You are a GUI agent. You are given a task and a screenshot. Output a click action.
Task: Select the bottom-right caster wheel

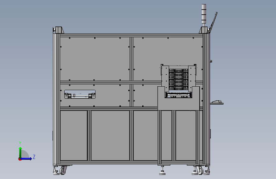coord(200,170)
